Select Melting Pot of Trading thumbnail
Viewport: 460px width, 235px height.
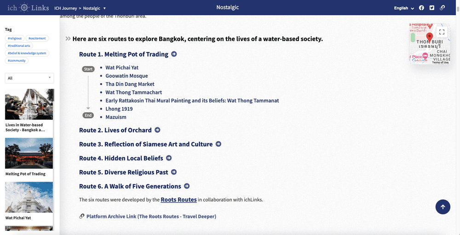pyautogui.click(x=29, y=154)
